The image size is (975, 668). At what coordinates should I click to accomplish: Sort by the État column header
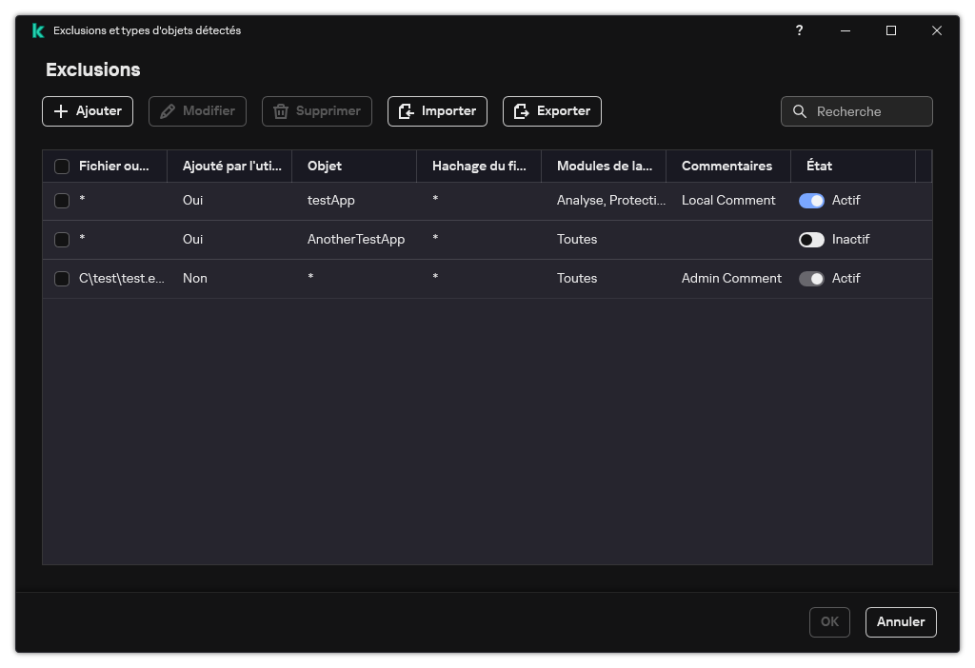point(819,166)
